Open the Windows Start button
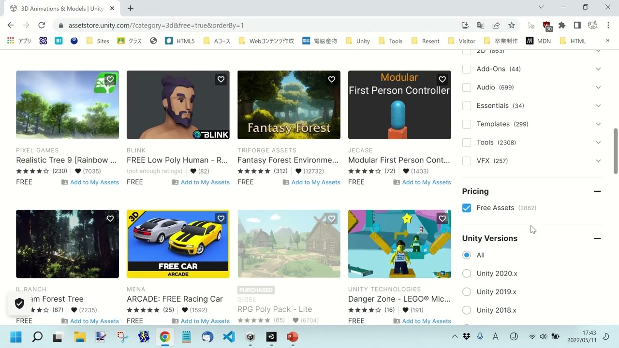 16,337
